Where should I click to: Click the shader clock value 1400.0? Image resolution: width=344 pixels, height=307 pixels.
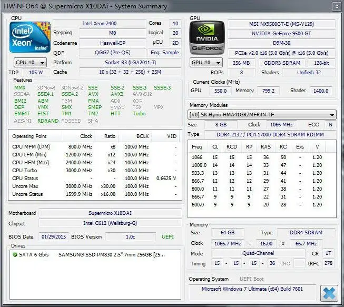(320, 91)
